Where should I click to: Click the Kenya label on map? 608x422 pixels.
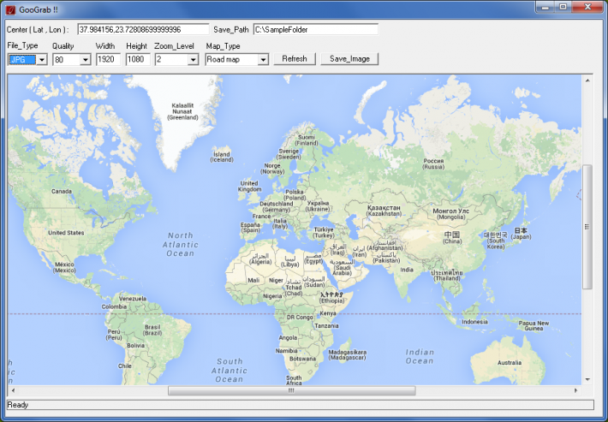(x=328, y=313)
